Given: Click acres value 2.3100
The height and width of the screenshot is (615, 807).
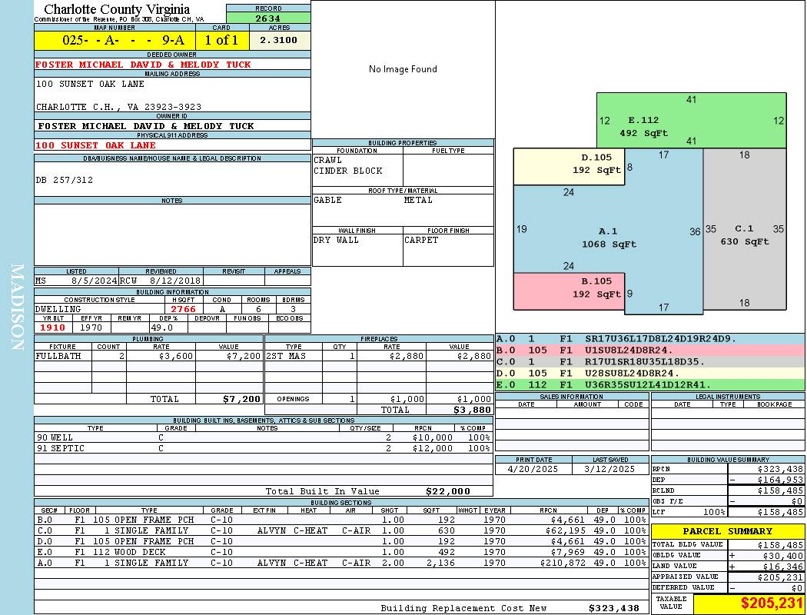Looking at the screenshot, I should click(x=278, y=40).
